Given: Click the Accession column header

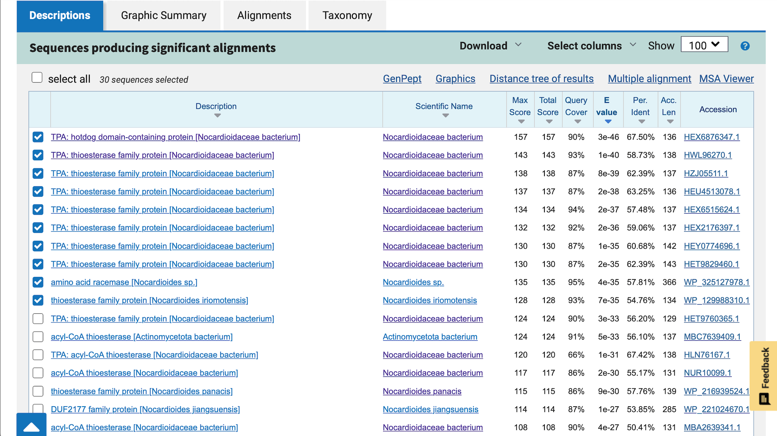Looking at the screenshot, I should coord(717,110).
